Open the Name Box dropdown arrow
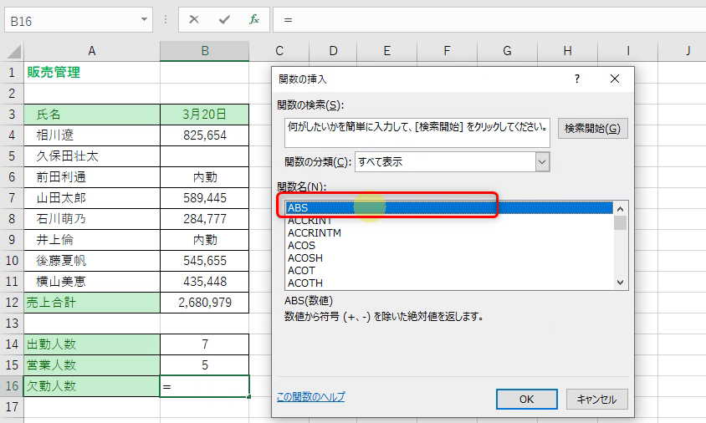 [146, 19]
